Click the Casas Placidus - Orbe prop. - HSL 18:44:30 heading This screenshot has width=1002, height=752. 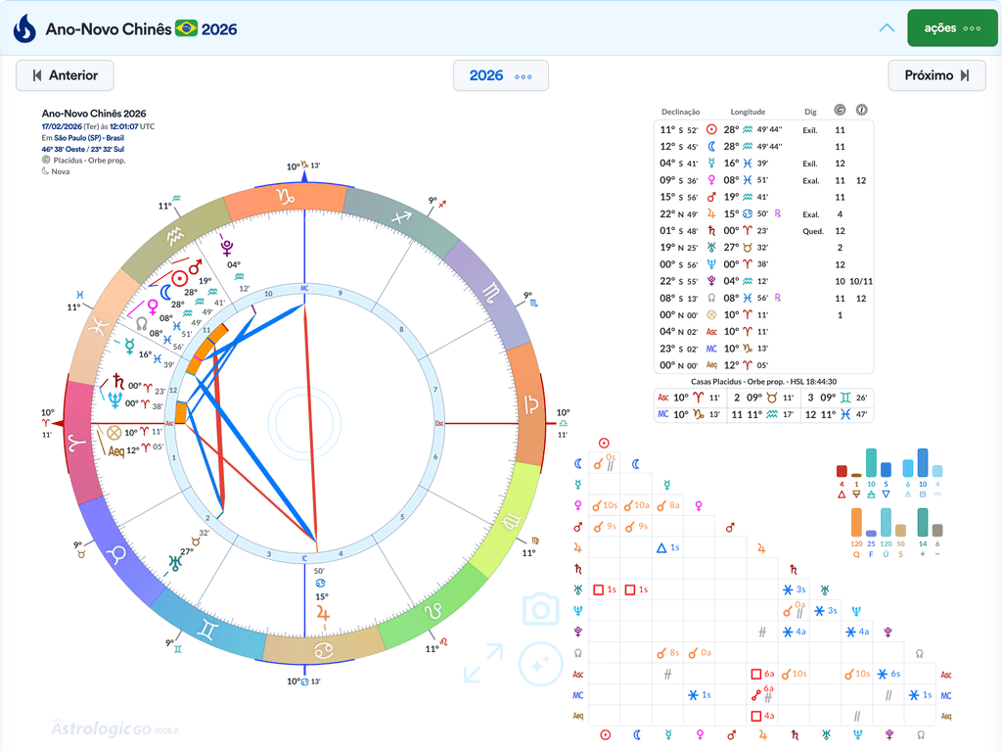coord(763,382)
